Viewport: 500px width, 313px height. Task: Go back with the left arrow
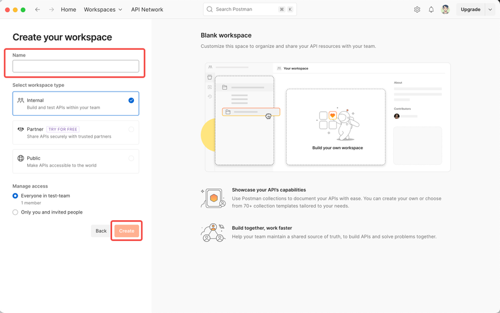coord(38,10)
